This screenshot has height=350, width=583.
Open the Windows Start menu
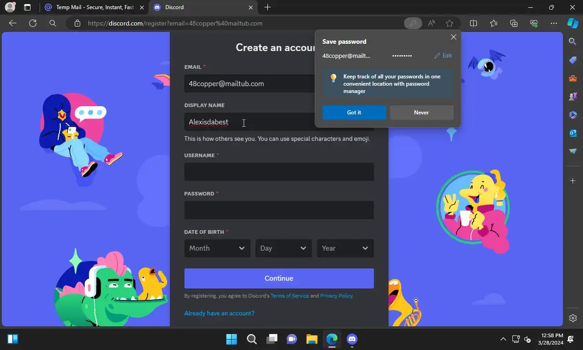[231, 339]
